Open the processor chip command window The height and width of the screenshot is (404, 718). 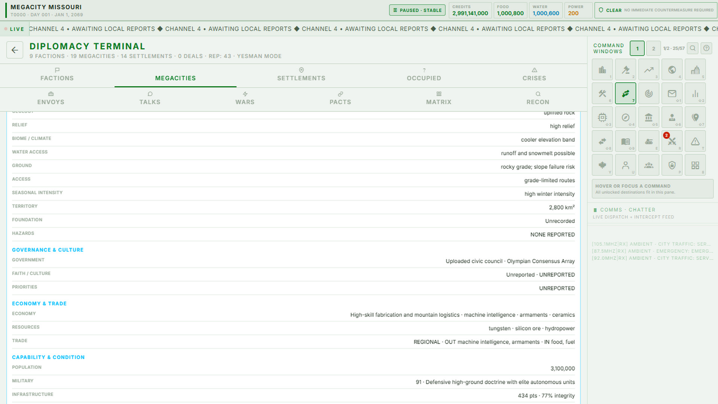click(x=602, y=117)
